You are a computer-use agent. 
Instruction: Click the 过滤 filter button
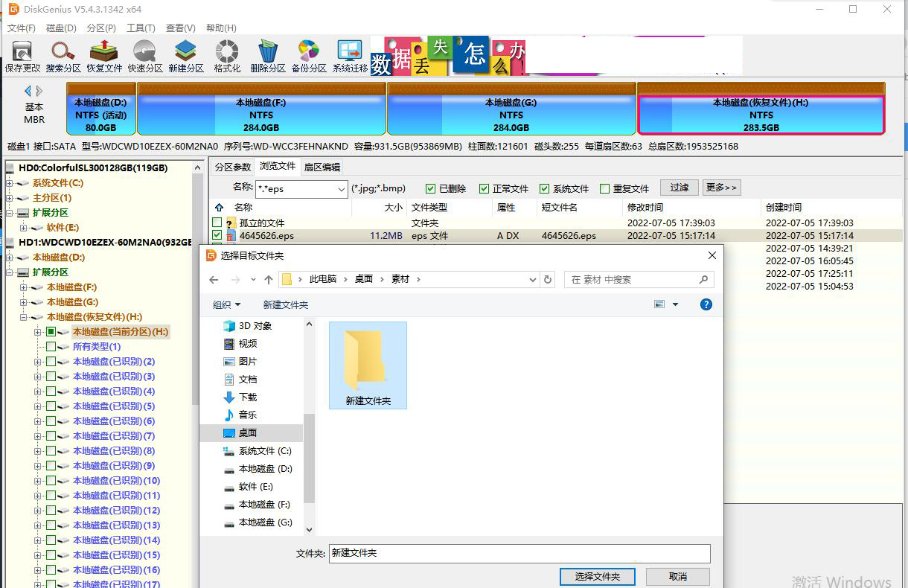point(680,188)
